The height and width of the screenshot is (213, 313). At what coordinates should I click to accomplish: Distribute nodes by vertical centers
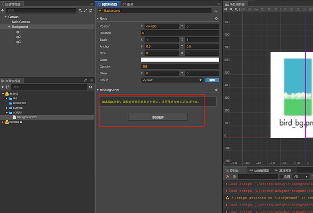291,9
